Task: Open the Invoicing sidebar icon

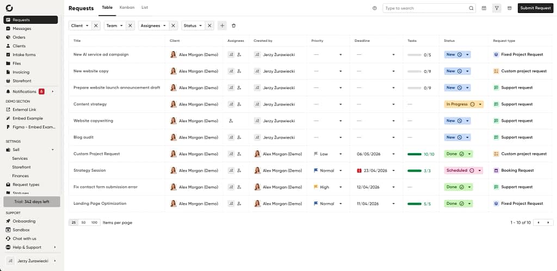Action: pyautogui.click(x=8, y=72)
